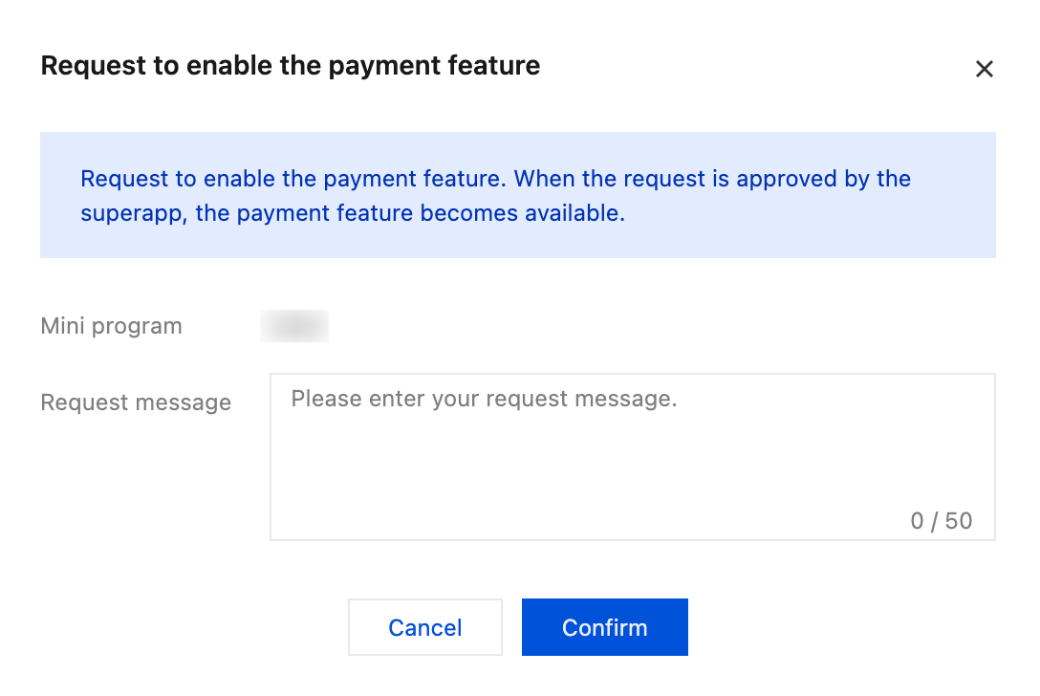The image size is (1040, 696).
Task: Confirm the payment feature request
Action: click(x=604, y=627)
